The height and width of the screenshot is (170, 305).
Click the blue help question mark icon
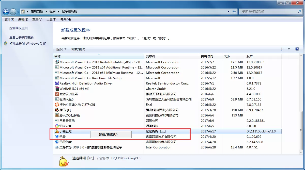pyautogui.click(x=297, y=49)
